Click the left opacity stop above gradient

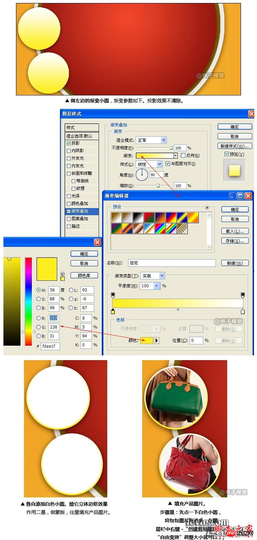pyautogui.click(x=113, y=295)
